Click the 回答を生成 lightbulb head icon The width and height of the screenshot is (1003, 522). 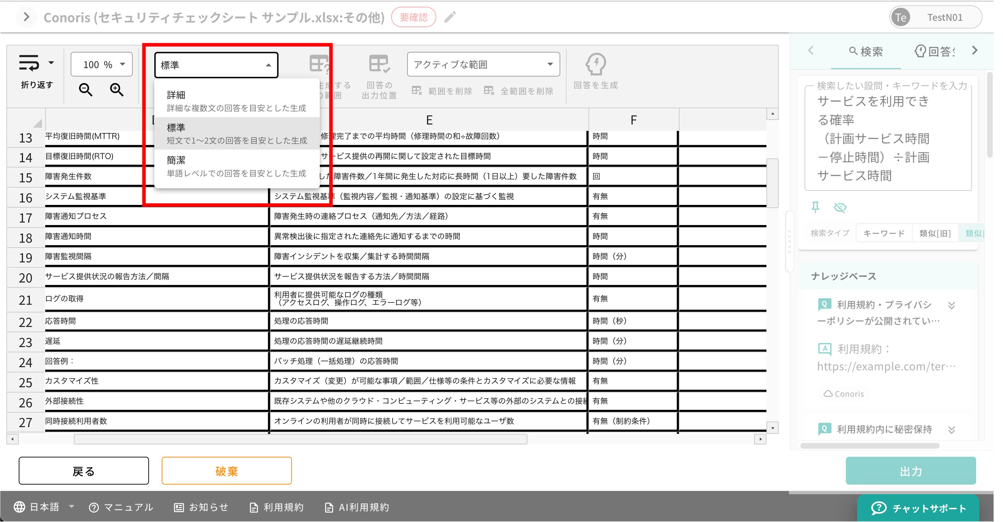point(595,64)
